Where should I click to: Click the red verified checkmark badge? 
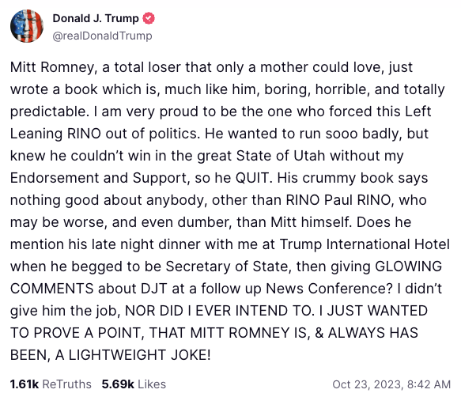click(x=149, y=18)
